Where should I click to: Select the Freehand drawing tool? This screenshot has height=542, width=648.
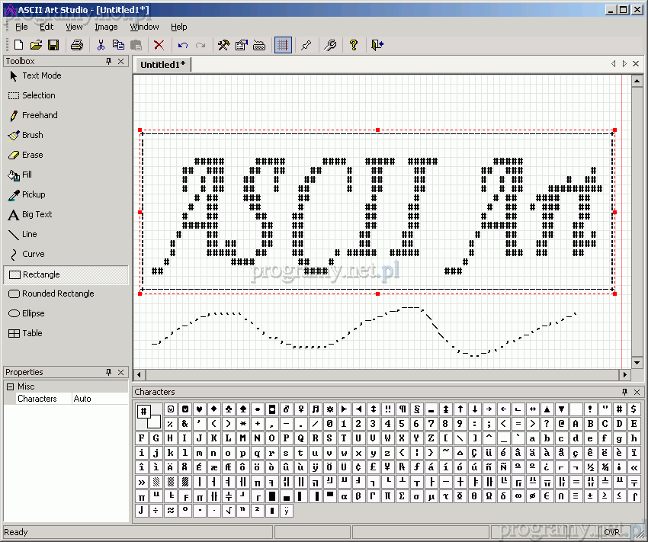pos(40,115)
